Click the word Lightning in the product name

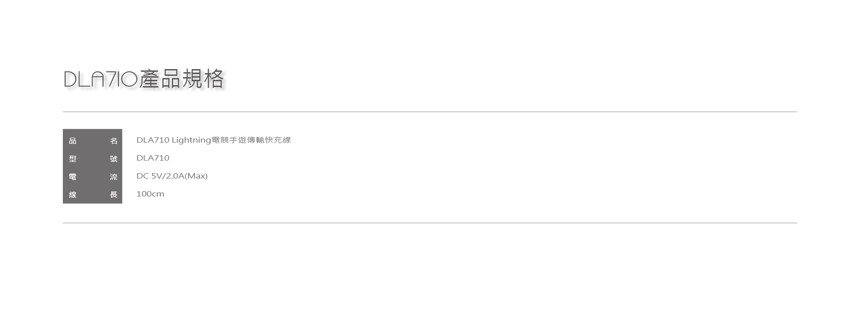(191, 140)
